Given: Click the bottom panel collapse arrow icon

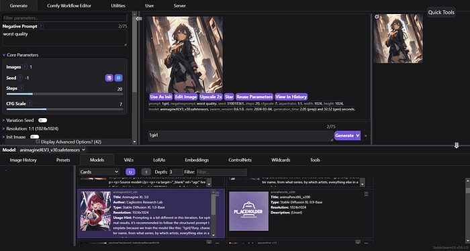Looking at the screenshot, I should pyautogui.click(x=457, y=145).
